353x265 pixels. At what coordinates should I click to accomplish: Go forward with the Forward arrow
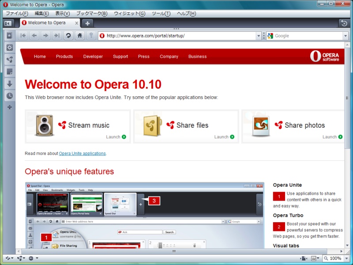click(x=45, y=36)
